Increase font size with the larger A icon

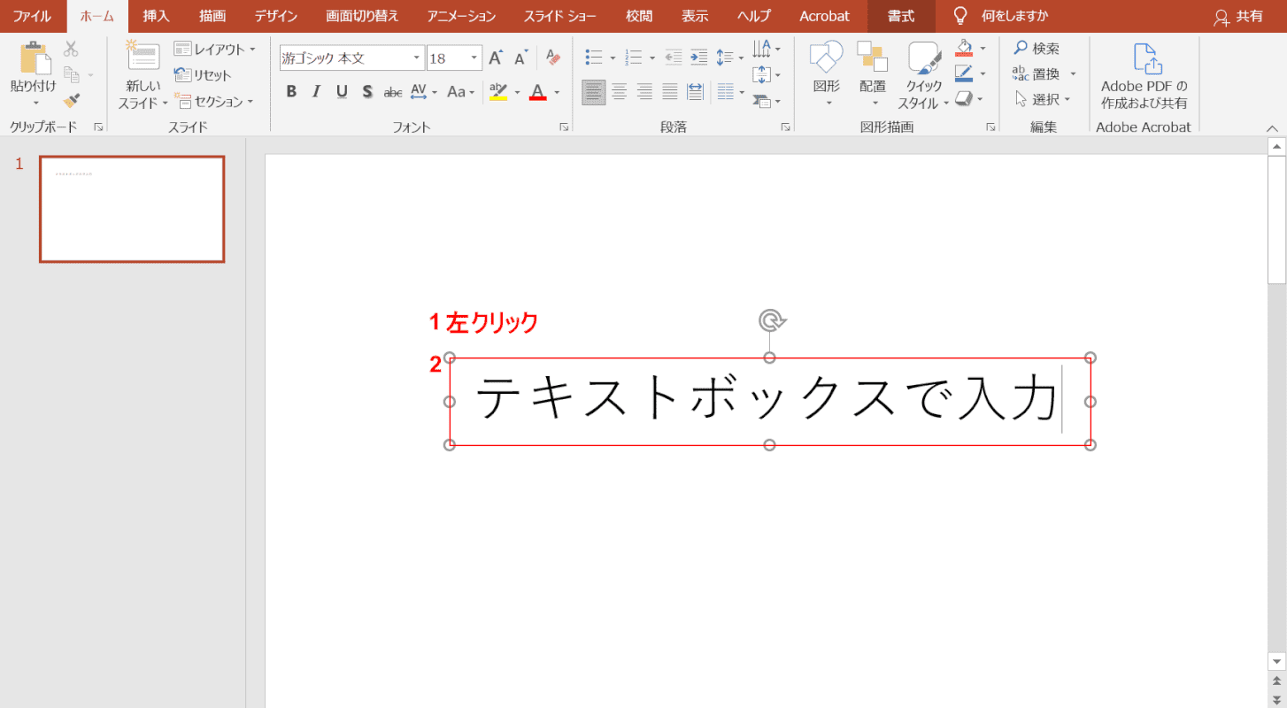[x=497, y=58]
